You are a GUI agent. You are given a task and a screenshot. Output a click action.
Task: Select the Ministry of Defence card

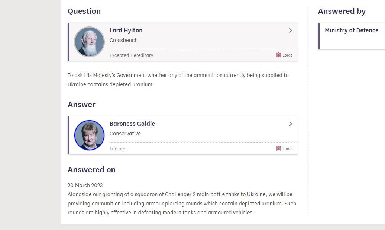click(x=352, y=36)
